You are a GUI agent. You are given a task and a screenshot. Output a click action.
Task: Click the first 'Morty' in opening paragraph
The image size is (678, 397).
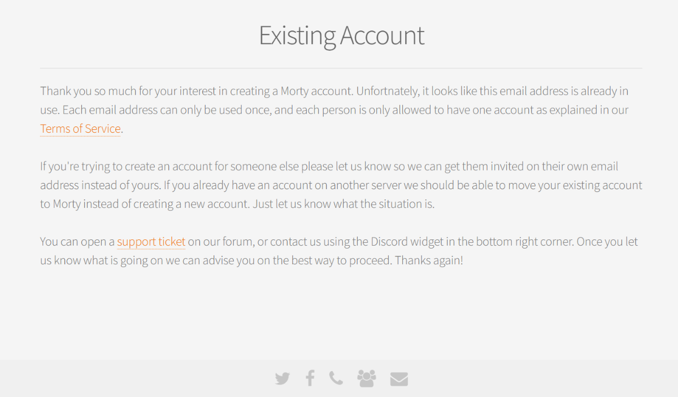coord(295,91)
